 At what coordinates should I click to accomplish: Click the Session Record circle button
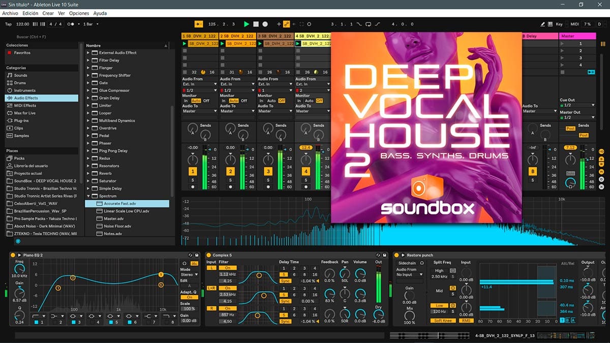(309, 24)
